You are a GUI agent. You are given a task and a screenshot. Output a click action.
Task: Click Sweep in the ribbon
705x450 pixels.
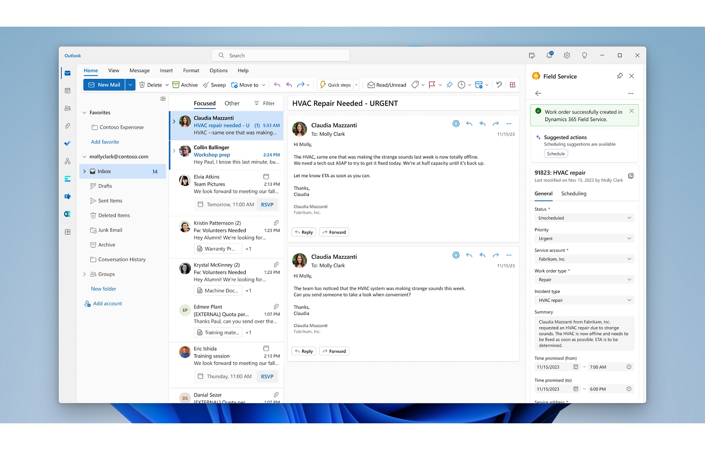(x=214, y=85)
